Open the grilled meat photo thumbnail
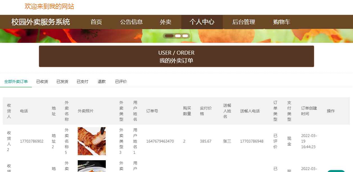Viewport: 353px width, 172px height. [92, 141]
